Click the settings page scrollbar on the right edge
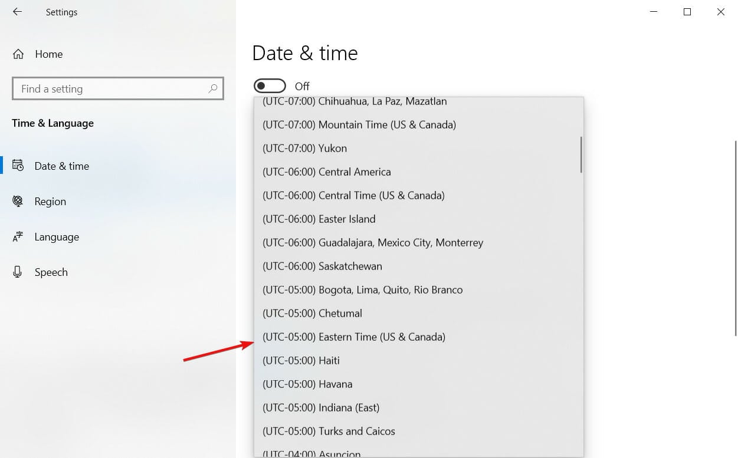This screenshot has width=738, height=458. tap(735, 238)
